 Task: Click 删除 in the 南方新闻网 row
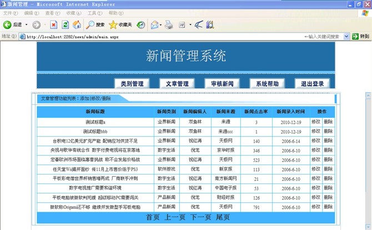click(x=328, y=178)
